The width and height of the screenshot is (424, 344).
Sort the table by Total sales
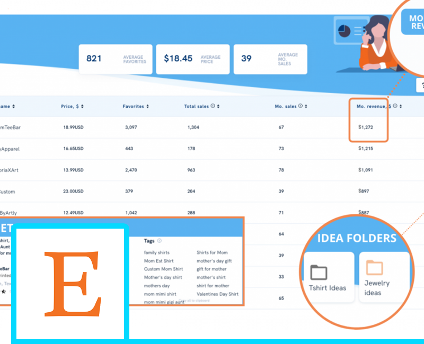coord(218,106)
